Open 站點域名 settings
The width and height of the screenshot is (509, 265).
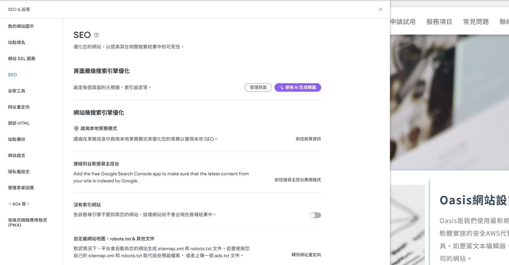[x=17, y=43]
